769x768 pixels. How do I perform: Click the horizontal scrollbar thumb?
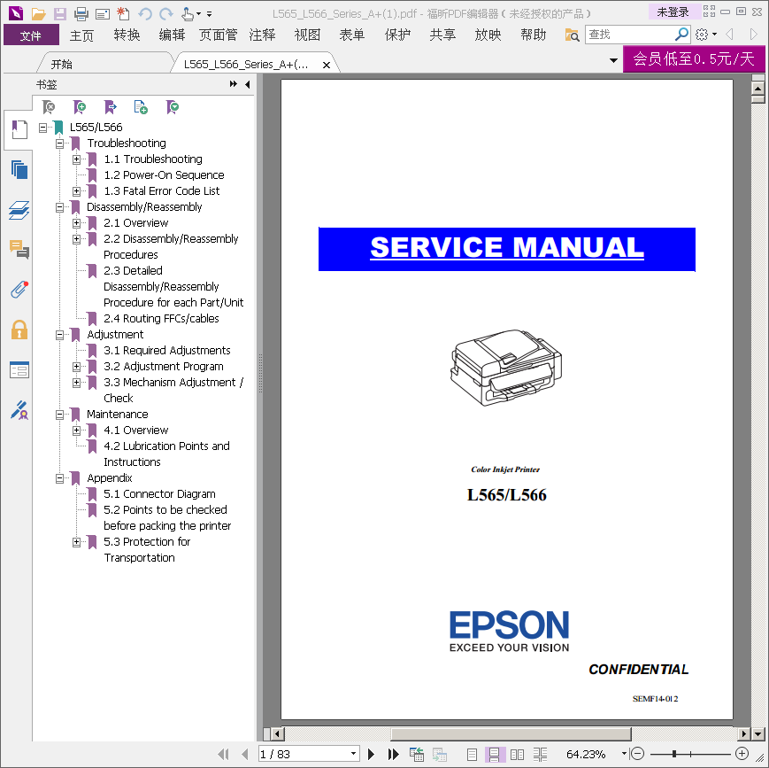click(511, 734)
